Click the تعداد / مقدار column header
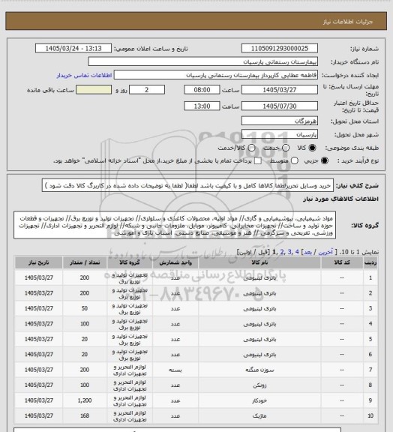 pos(85,262)
